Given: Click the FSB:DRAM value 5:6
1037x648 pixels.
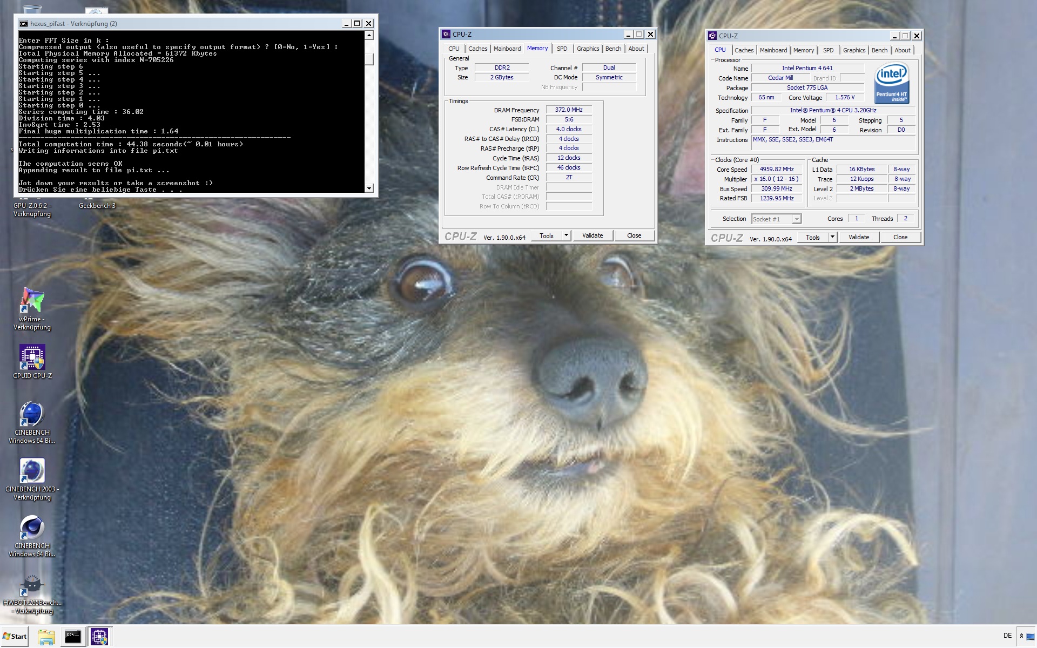Looking at the screenshot, I should 569,119.
